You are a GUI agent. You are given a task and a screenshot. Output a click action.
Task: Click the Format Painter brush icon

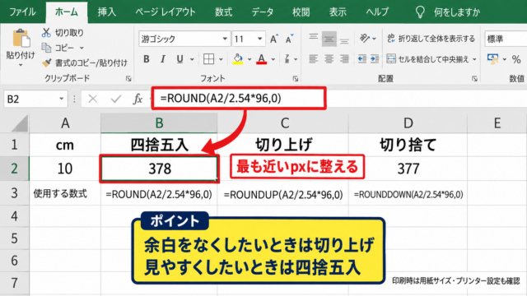click(46, 62)
